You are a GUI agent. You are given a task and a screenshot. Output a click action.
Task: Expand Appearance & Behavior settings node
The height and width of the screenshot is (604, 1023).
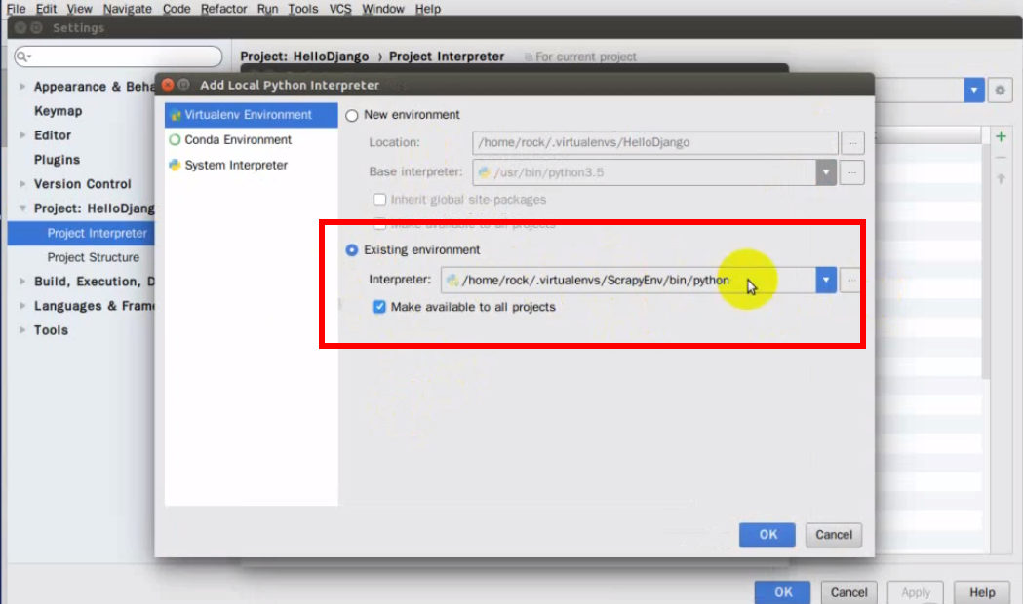tap(22, 86)
